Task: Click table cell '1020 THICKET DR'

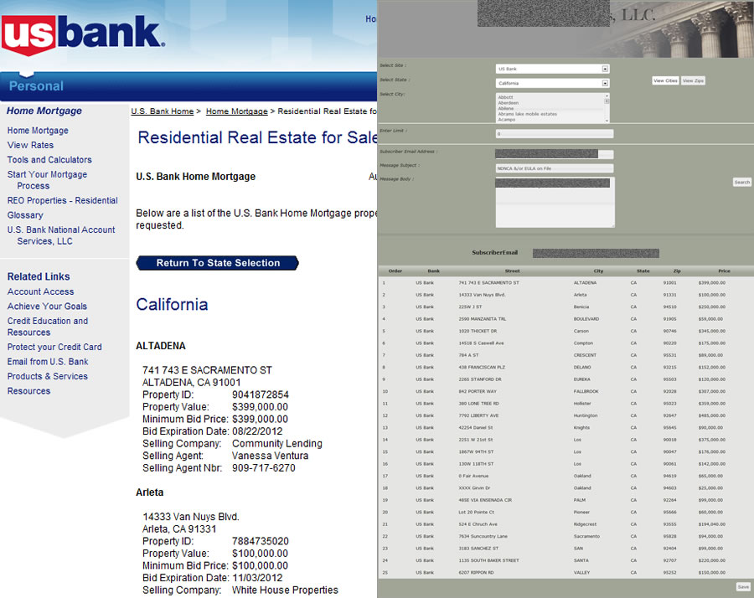Action: point(478,331)
